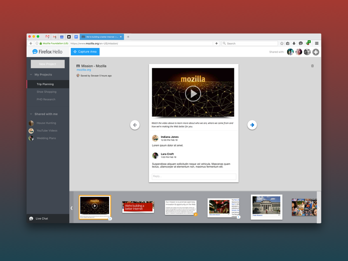Switch to the Docs pinned tab
Viewport: 348px width, 261px height.
pos(76,37)
